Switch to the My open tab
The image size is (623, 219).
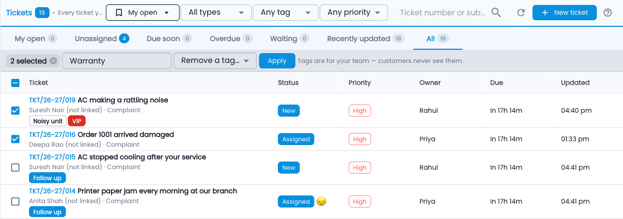click(36, 38)
